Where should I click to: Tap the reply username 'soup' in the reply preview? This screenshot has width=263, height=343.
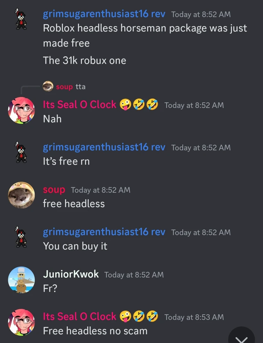coord(64,87)
